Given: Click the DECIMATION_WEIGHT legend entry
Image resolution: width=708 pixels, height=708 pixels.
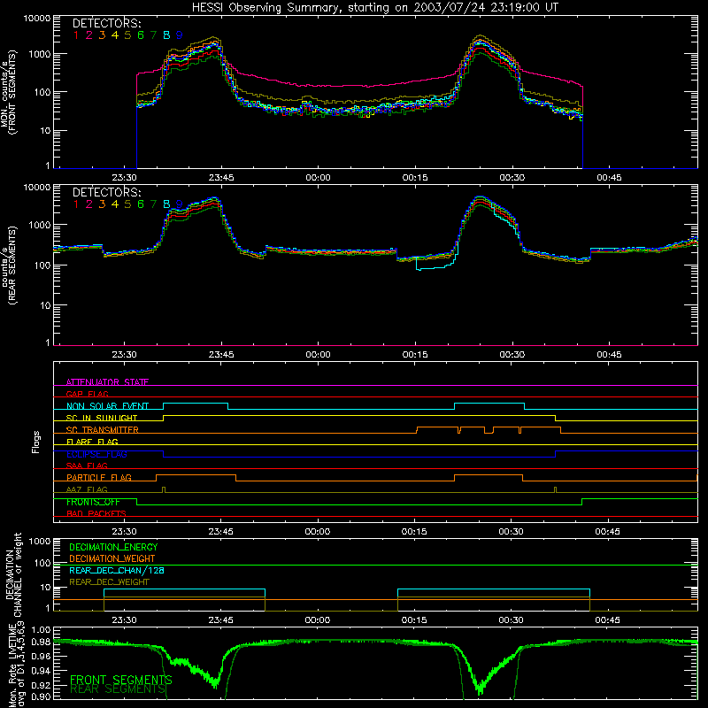Looking at the screenshot, I should pyautogui.click(x=112, y=558).
